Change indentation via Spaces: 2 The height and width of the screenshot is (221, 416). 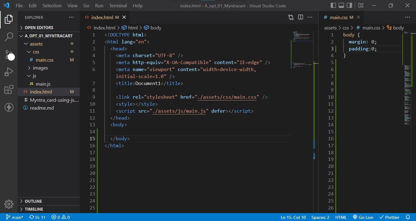320,217
